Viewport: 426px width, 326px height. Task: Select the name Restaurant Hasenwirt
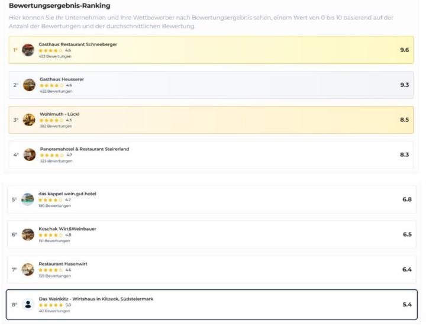pos(63,264)
